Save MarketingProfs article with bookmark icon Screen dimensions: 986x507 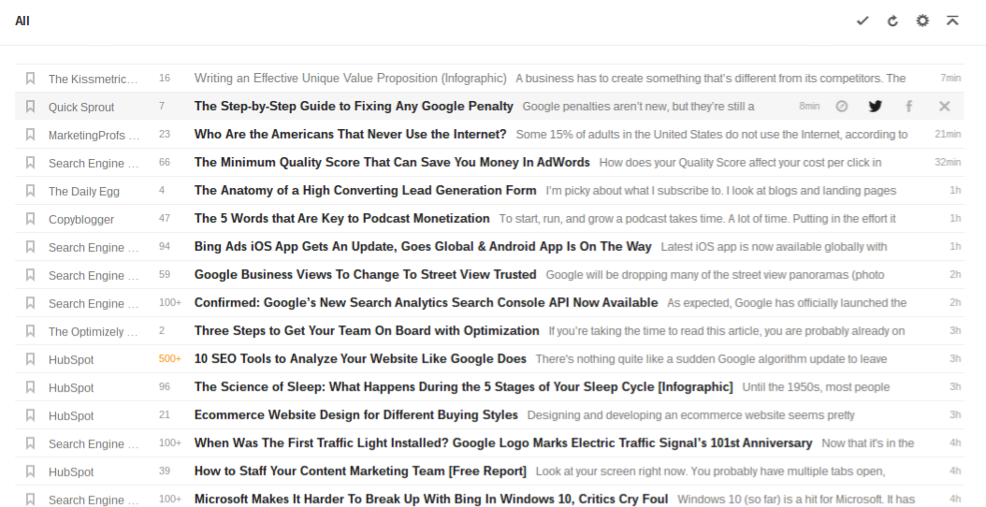click(x=30, y=135)
